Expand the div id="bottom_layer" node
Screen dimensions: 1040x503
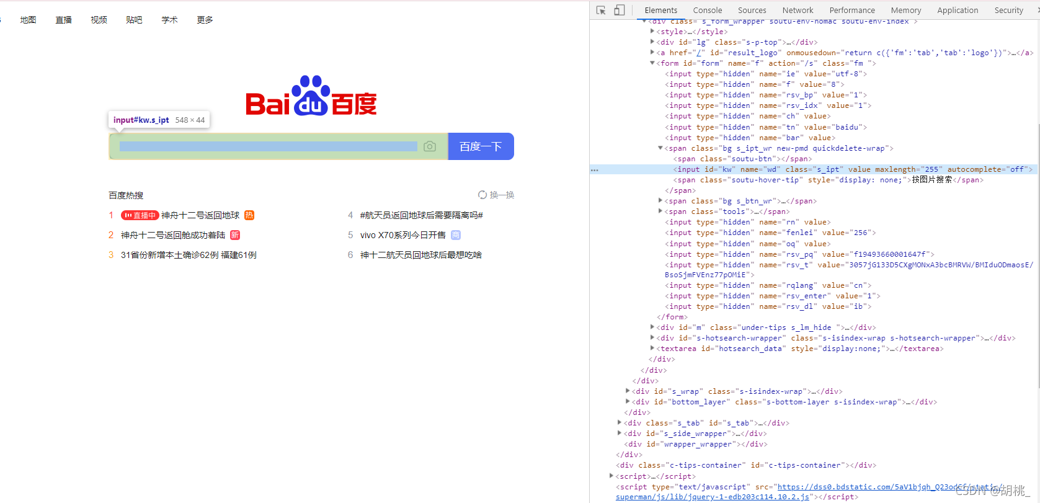coord(628,401)
